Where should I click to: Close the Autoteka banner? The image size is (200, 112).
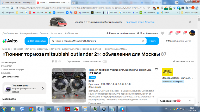[190, 22]
